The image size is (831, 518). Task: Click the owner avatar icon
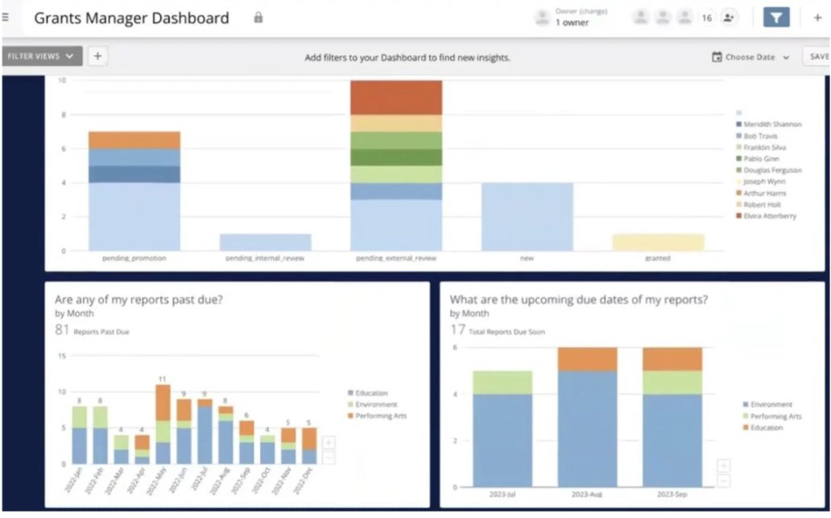tap(542, 18)
